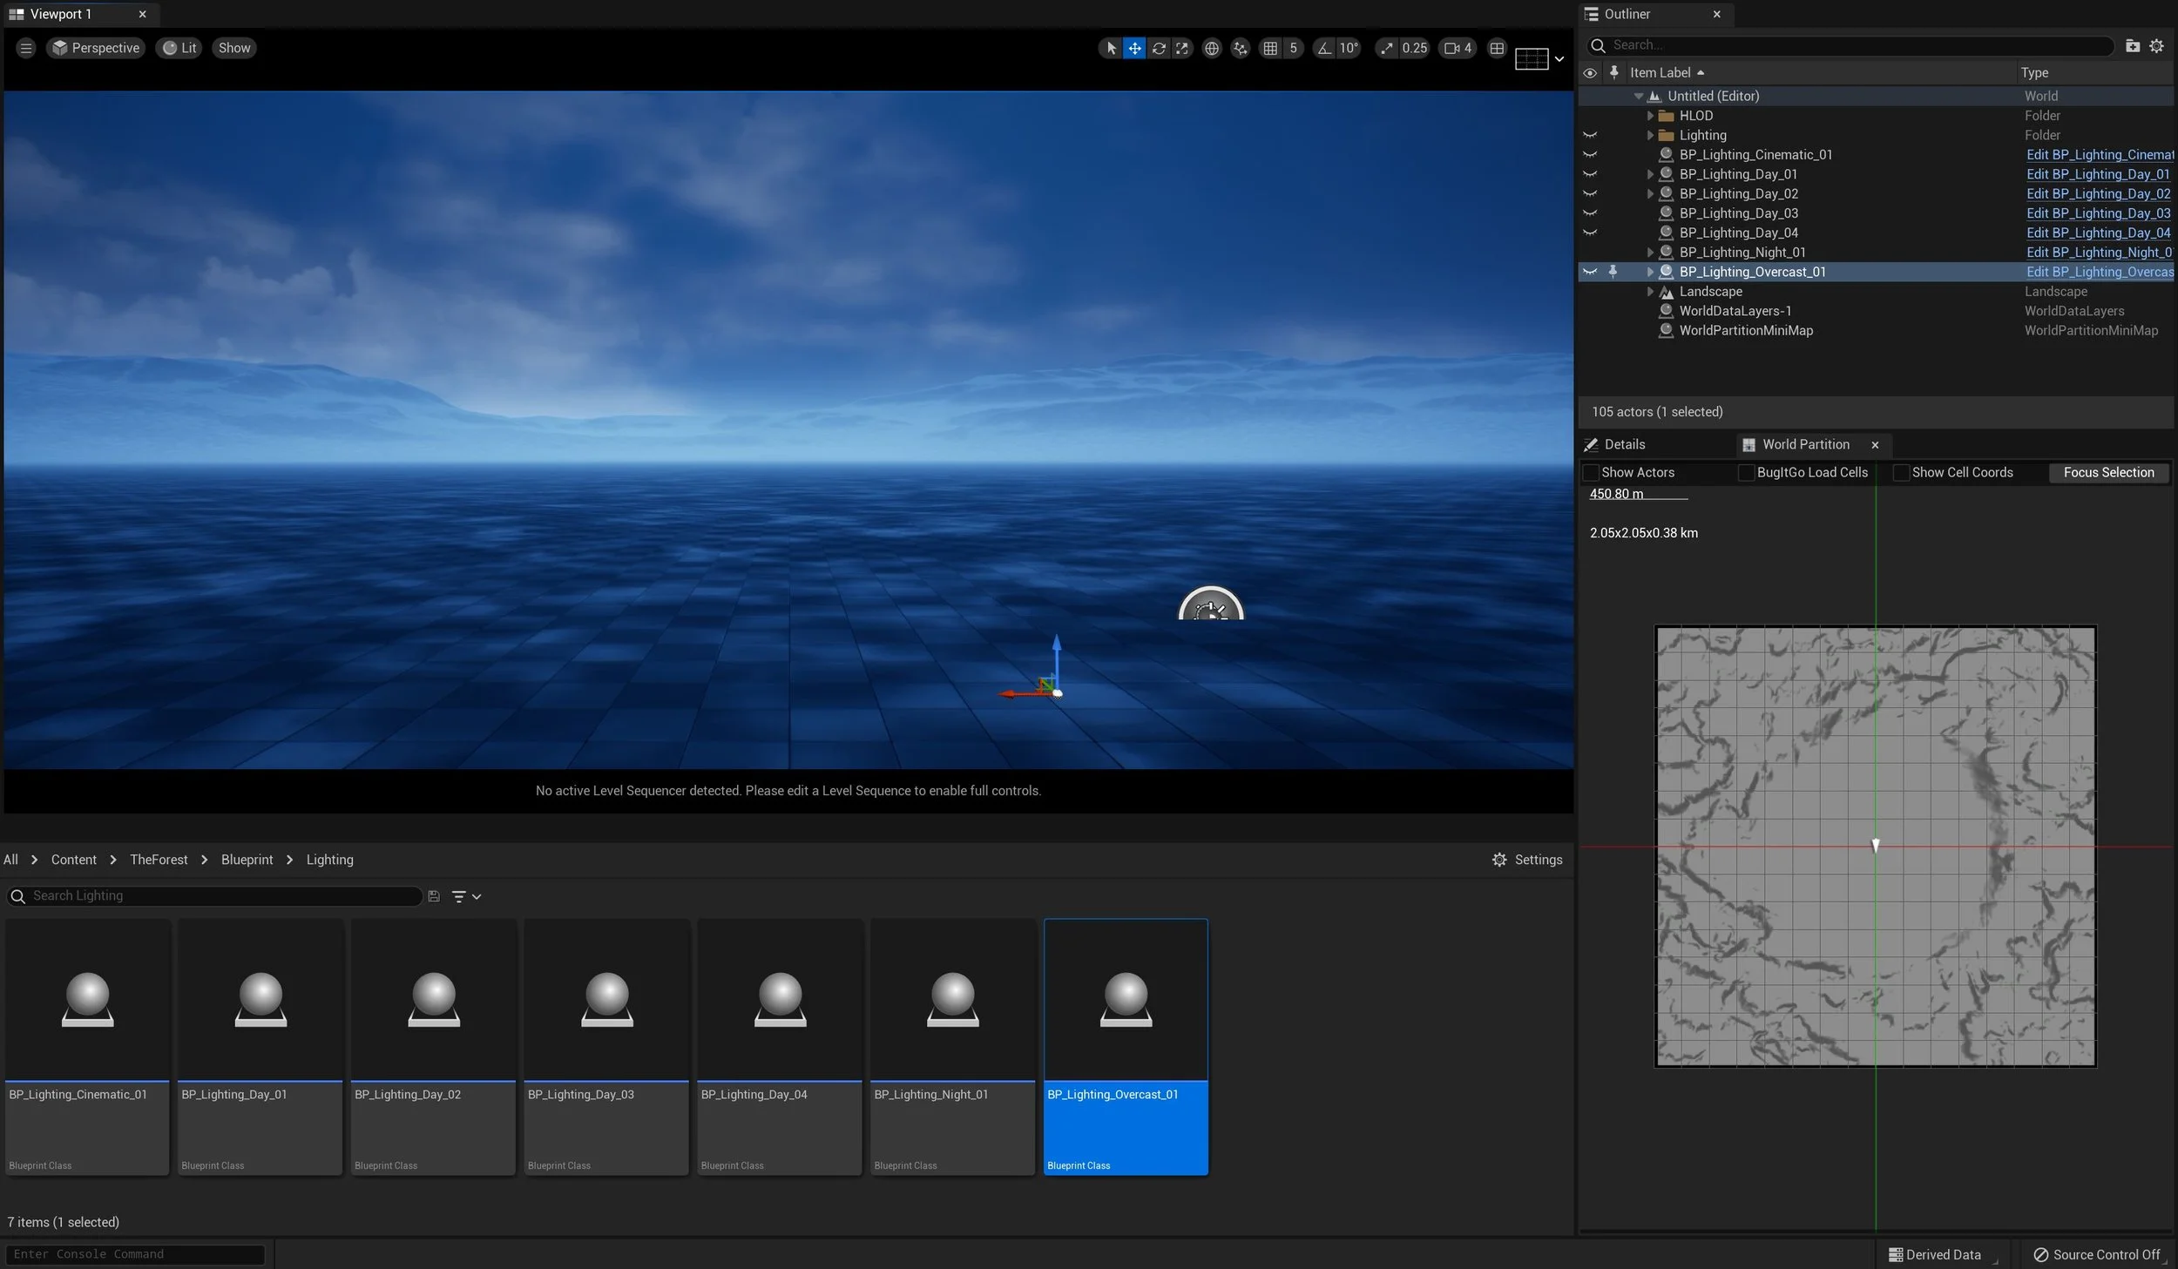
Task: Select the translate (move) transform tool
Action: [1134, 49]
